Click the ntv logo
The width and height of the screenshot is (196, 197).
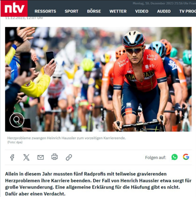coord(14,8)
